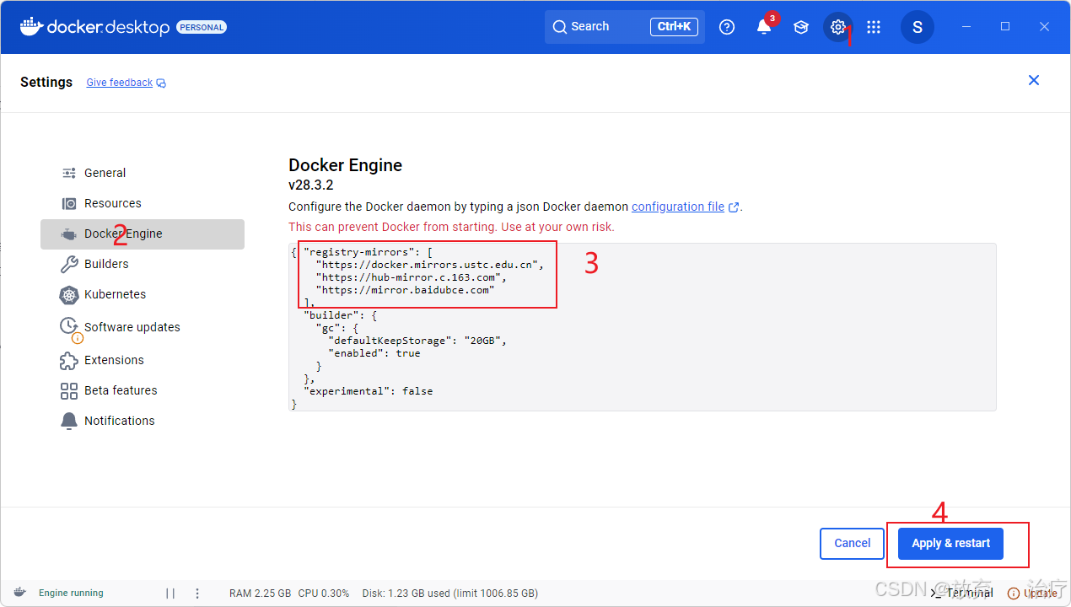The image size is (1071, 607).
Task: Select Beta features in settings sidebar
Action: [x=143, y=390]
